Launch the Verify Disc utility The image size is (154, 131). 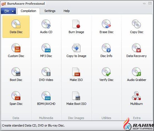pos(106,75)
